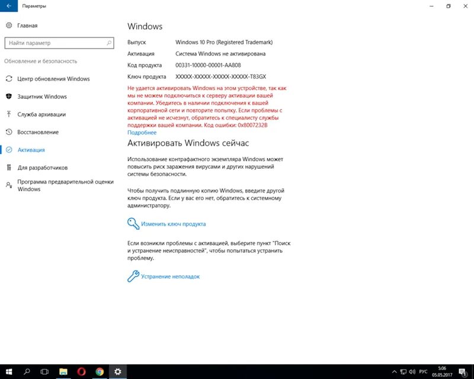The height and width of the screenshot is (379, 474).
Task: Click the upward arrow backup icon
Action: coord(9,114)
